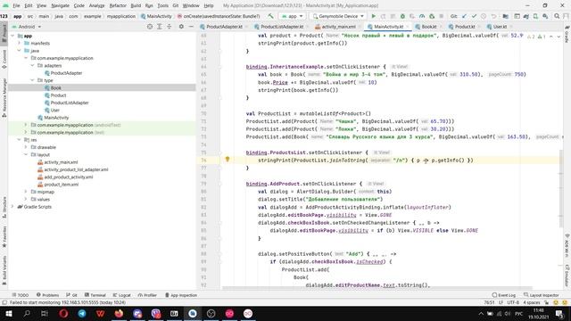This screenshot has width=571, height=321.
Task: Click the onCreate breadcrumb item
Action: click(219, 16)
